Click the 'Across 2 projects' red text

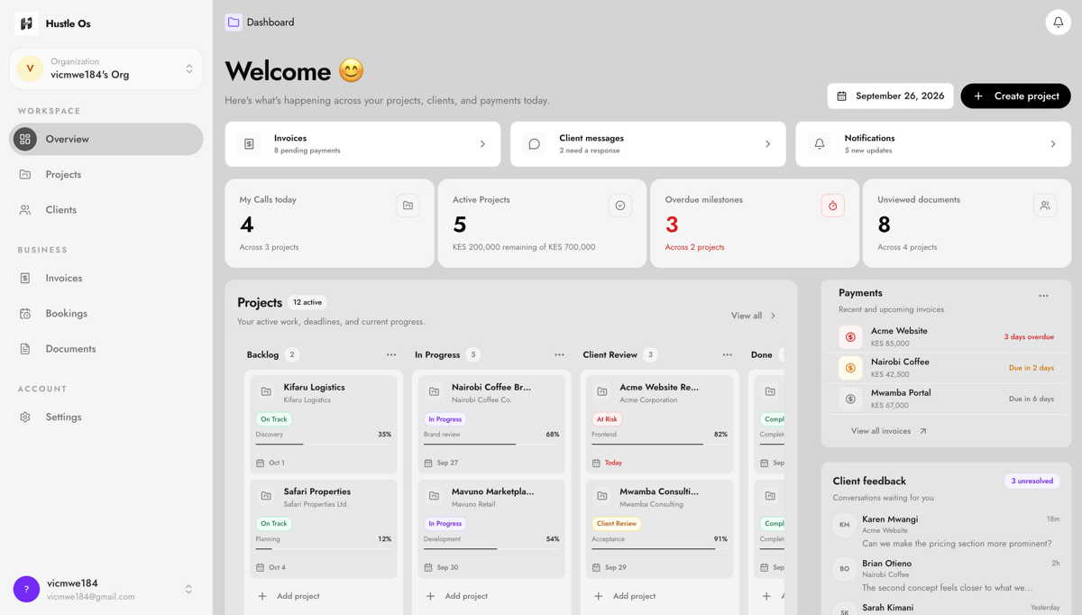(x=694, y=247)
